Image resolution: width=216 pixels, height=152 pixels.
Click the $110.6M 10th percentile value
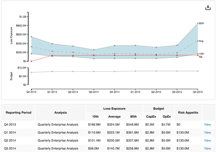click(94, 132)
